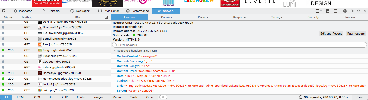
Task: Filter requests by Other
Action: 150,97
